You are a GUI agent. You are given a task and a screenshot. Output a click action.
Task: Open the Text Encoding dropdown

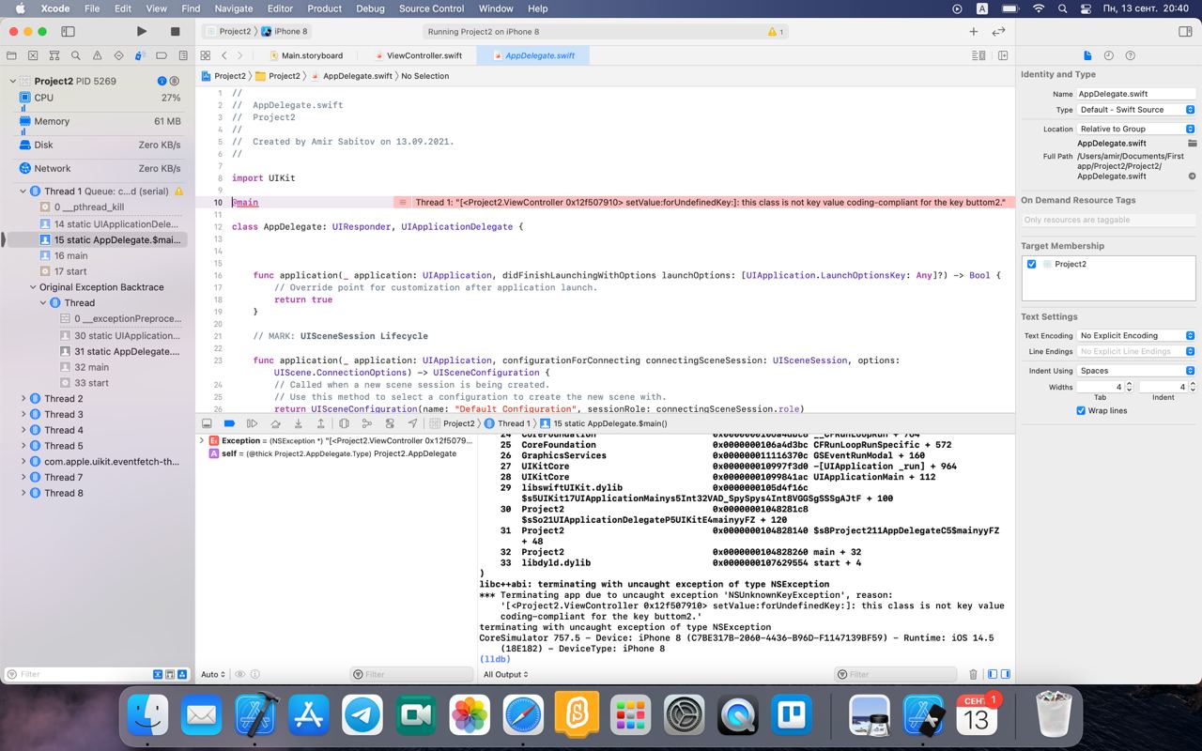(1136, 335)
